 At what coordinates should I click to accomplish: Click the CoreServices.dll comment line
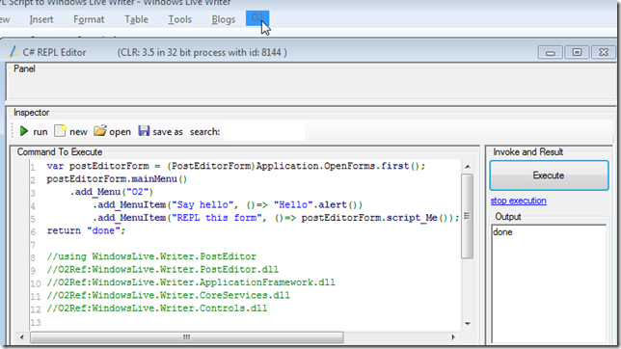[169, 296]
